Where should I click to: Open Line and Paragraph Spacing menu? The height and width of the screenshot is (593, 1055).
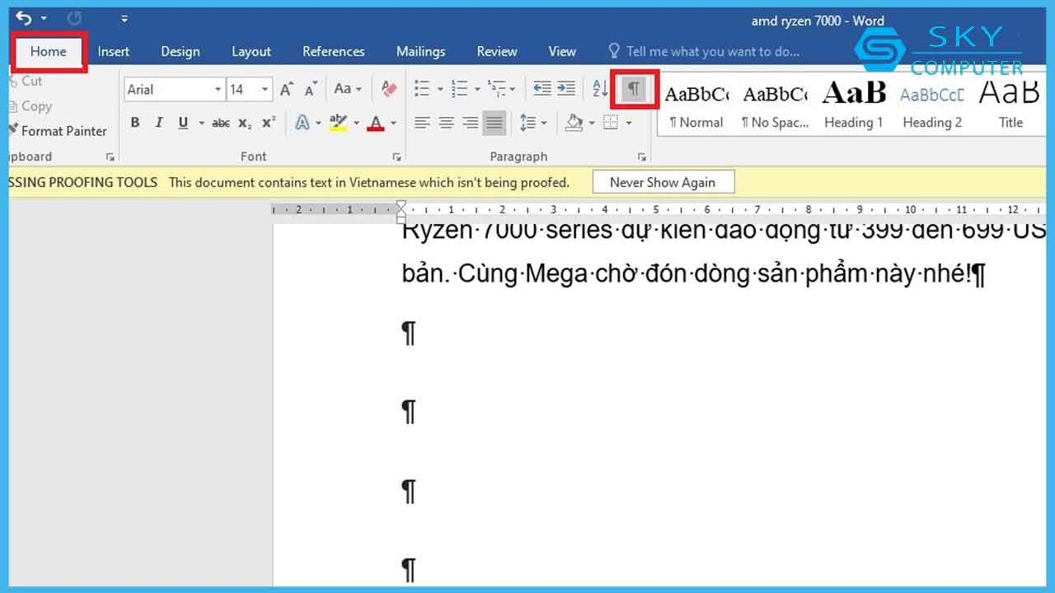click(x=533, y=123)
